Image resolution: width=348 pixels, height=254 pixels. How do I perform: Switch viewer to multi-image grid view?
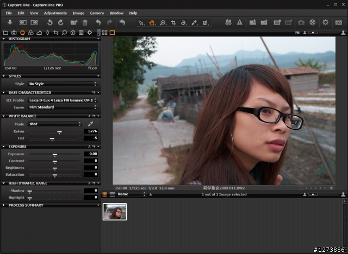tap(105, 33)
